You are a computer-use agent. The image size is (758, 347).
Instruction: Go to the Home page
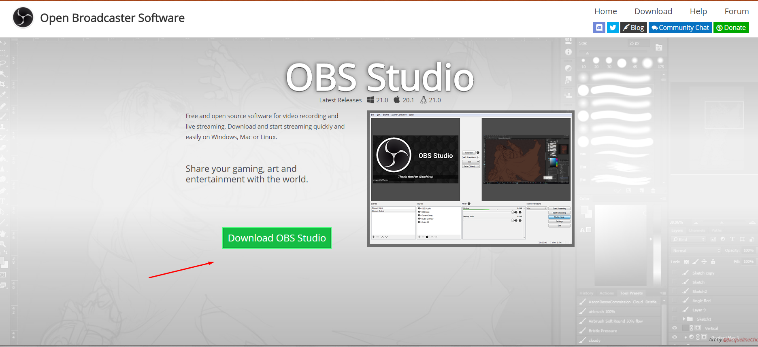(x=605, y=11)
